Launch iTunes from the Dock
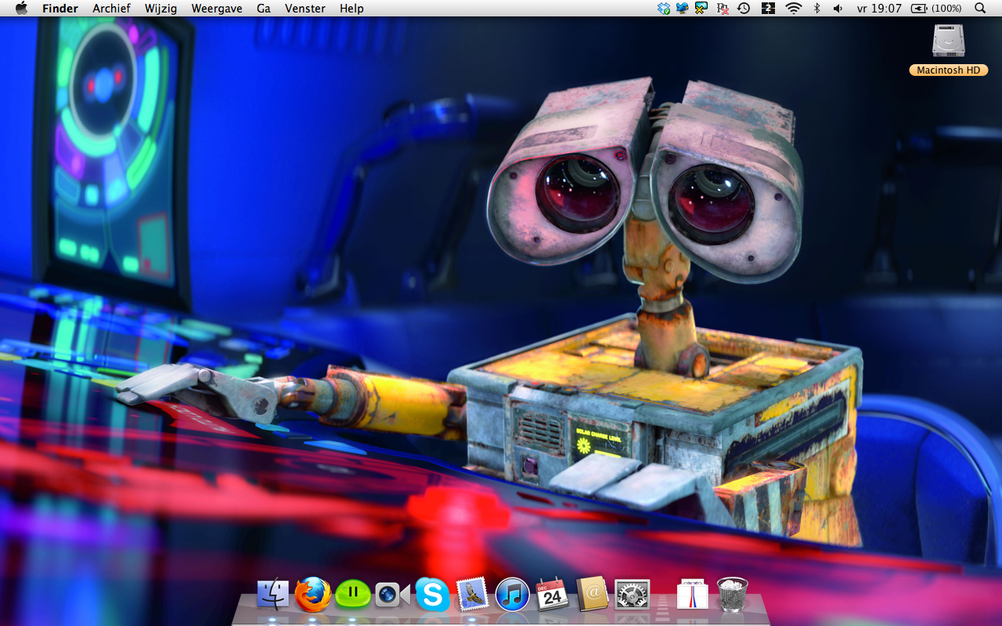Screen dimensions: 1002x626 [513, 595]
